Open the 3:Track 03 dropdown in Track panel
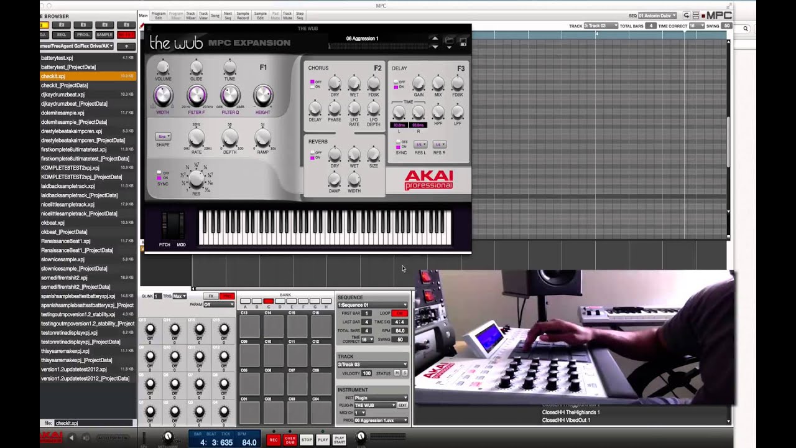Viewport: 796px width, 448px height. click(373, 365)
